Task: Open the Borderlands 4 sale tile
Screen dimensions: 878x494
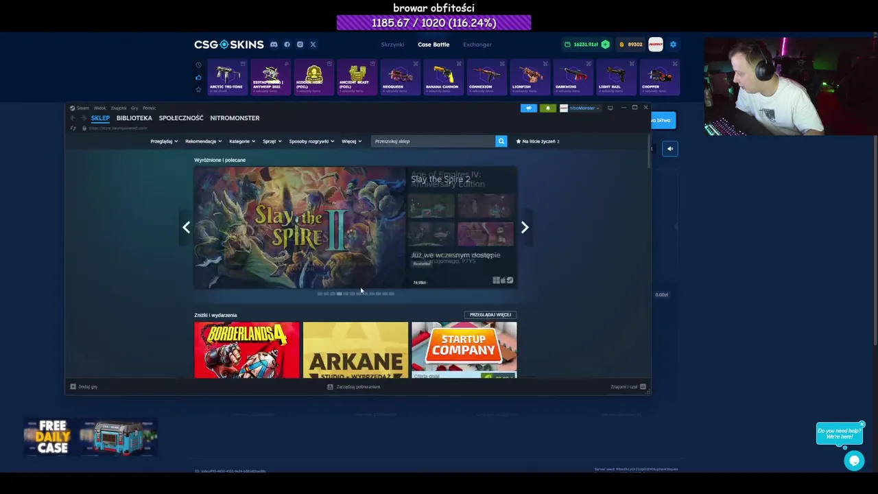Action: click(247, 350)
